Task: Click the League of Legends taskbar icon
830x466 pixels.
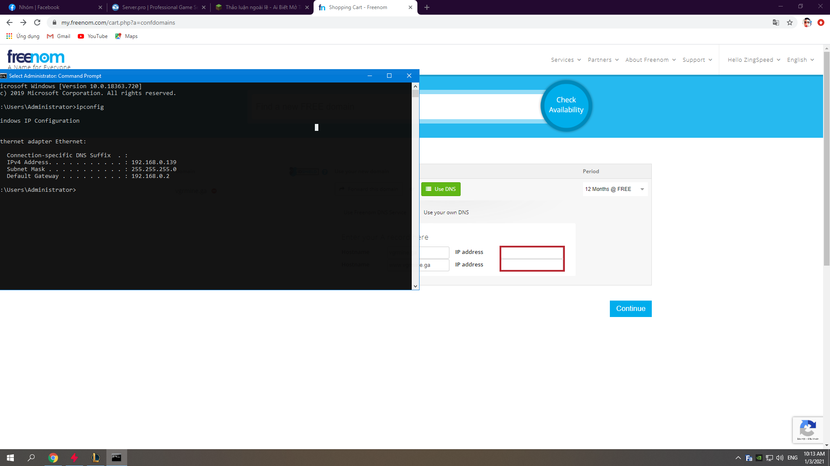Action: click(96, 458)
